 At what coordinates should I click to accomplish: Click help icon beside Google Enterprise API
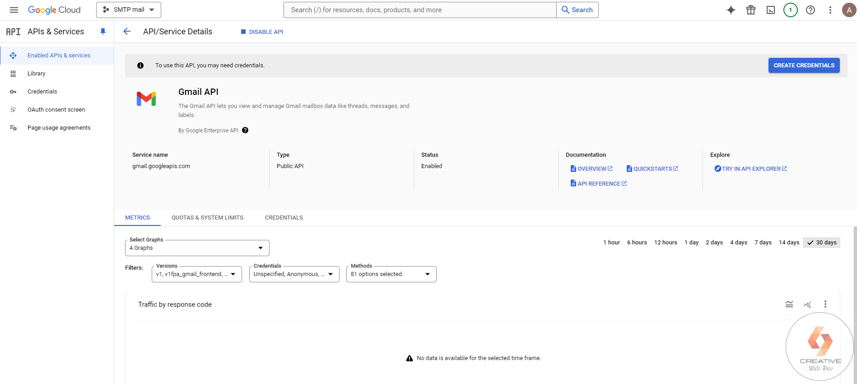click(x=245, y=130)
